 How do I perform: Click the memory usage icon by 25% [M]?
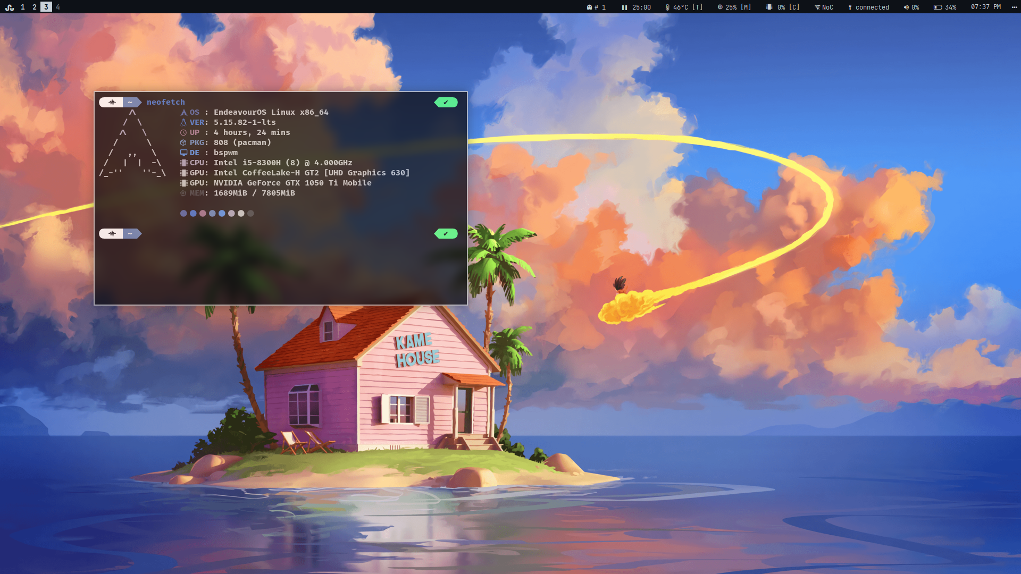[720, 7]
